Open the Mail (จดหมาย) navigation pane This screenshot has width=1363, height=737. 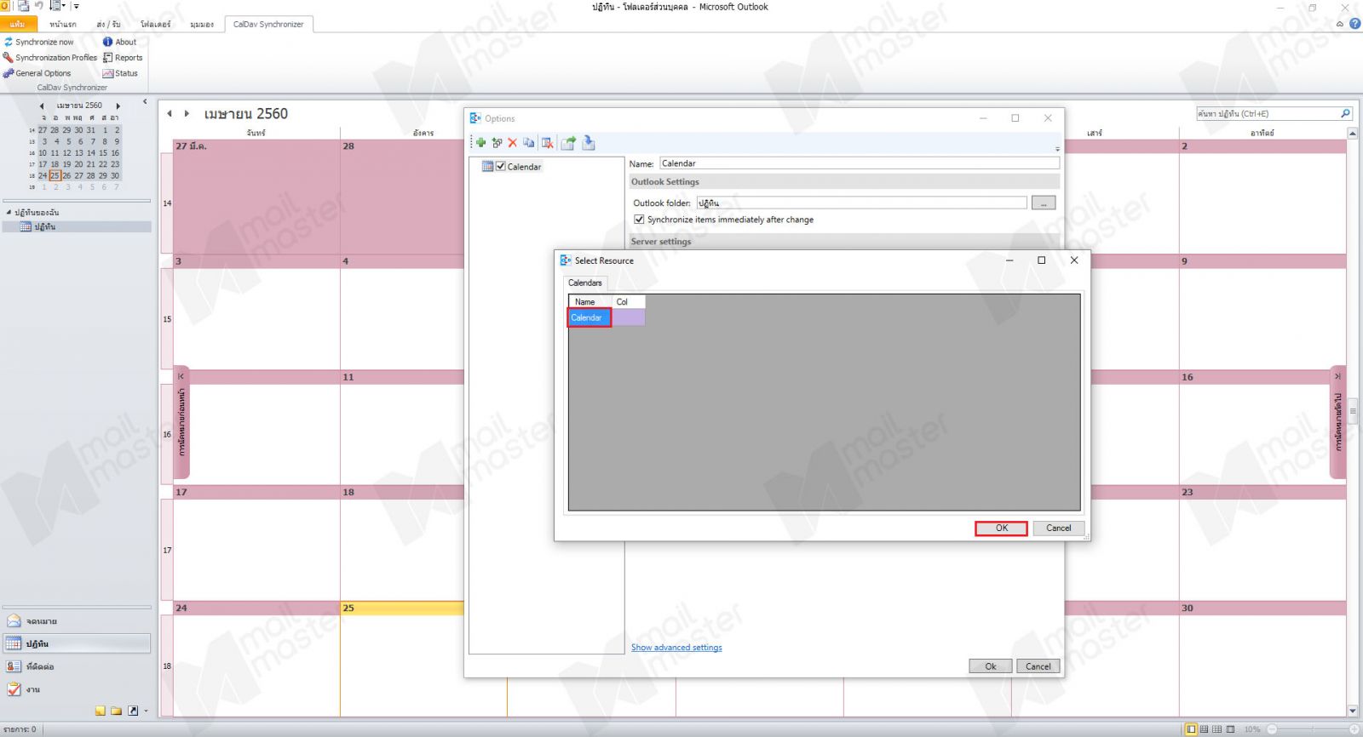pos(77,621)
